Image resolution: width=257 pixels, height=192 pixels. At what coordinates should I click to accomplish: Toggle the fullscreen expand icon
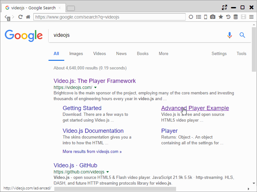coord(225,7)
